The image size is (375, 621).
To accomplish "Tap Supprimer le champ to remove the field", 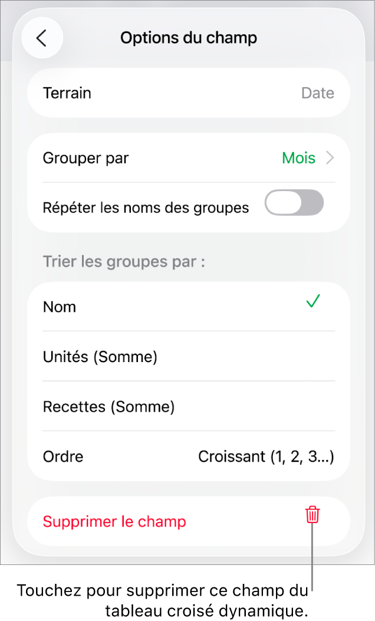I will point(114,521).
